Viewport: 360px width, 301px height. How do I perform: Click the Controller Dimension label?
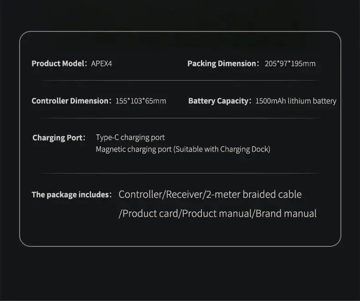70,101
